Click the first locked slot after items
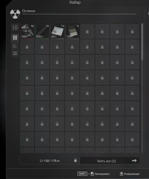 pos(87,31)
